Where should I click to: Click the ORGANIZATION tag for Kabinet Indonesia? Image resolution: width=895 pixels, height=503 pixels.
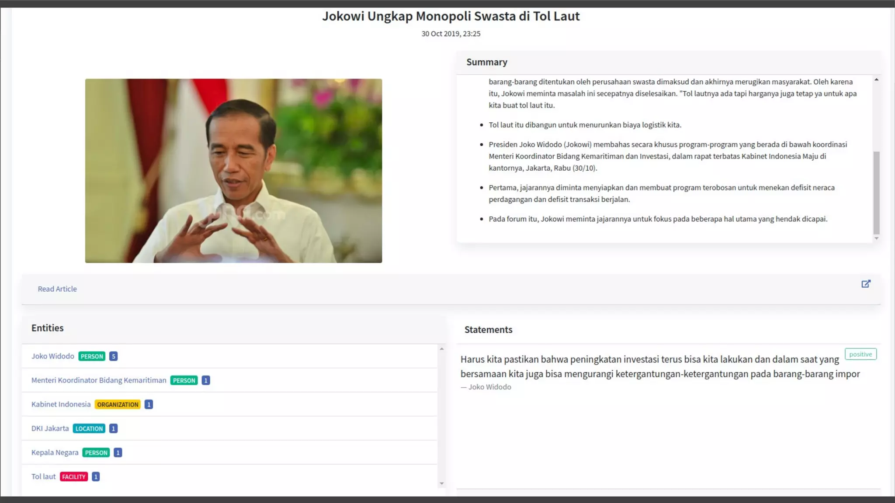tap(118, 404)
